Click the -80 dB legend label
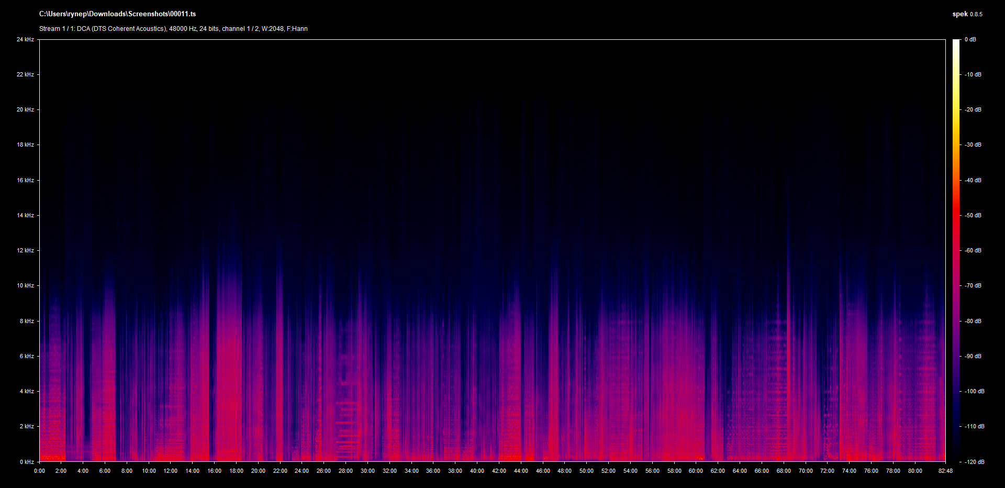Viewport: 1005px width, 488px height. point(973,321)
